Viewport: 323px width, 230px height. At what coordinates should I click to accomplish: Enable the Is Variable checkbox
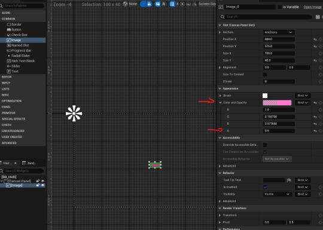[x=280, y=7]
